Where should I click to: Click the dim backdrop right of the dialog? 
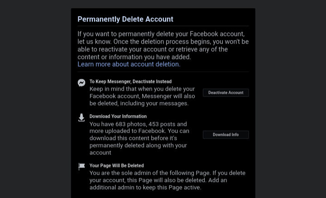tap(290, 99)
